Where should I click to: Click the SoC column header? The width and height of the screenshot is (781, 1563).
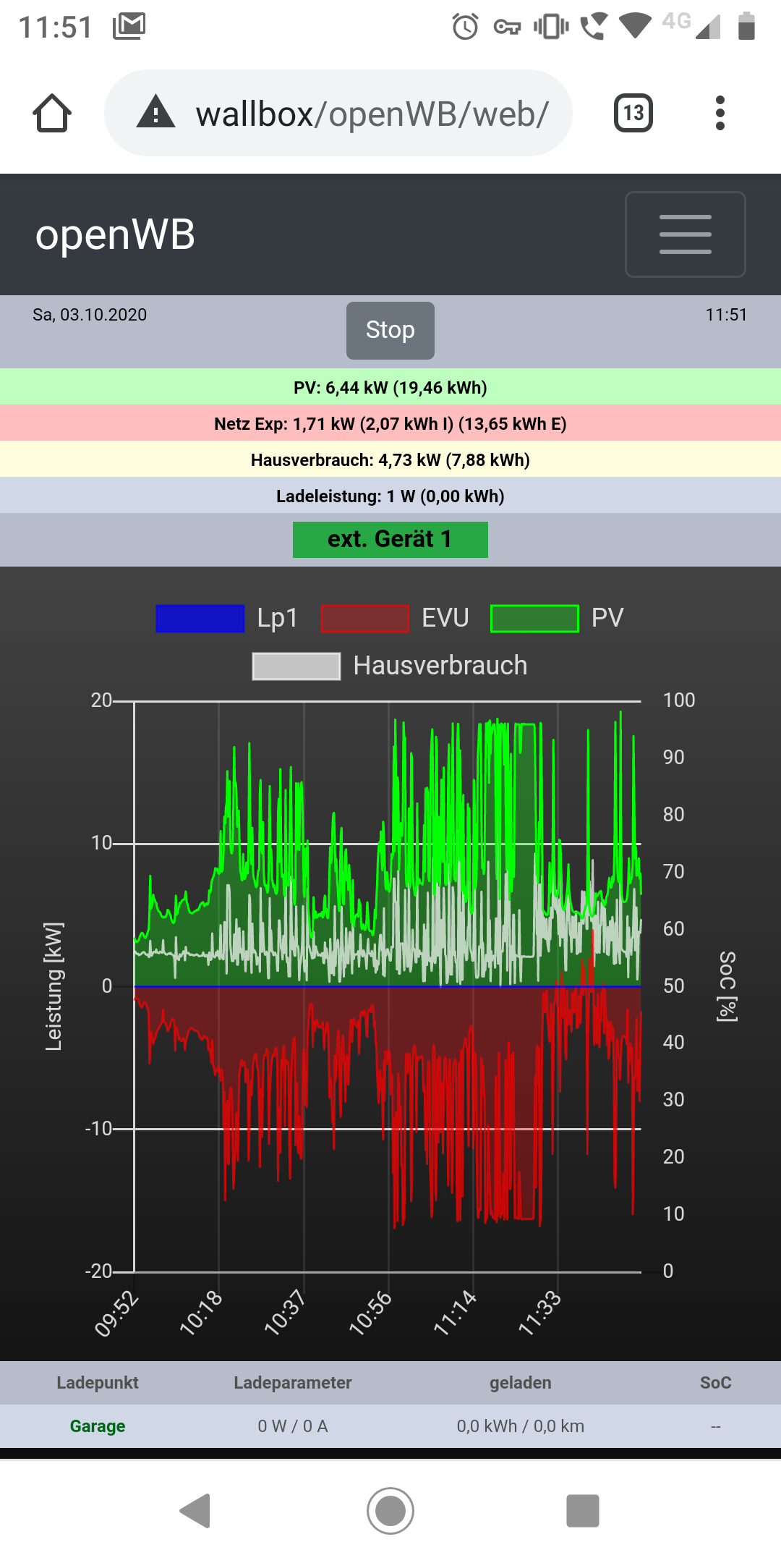(x=716, y=1383)
